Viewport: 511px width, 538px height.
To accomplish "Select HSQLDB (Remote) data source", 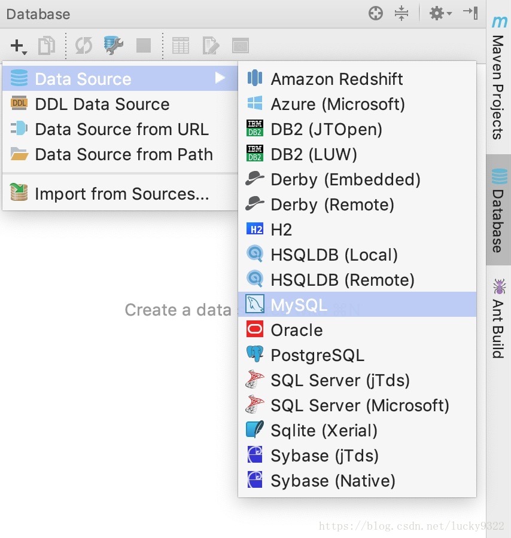I will (x=357, y=280).
